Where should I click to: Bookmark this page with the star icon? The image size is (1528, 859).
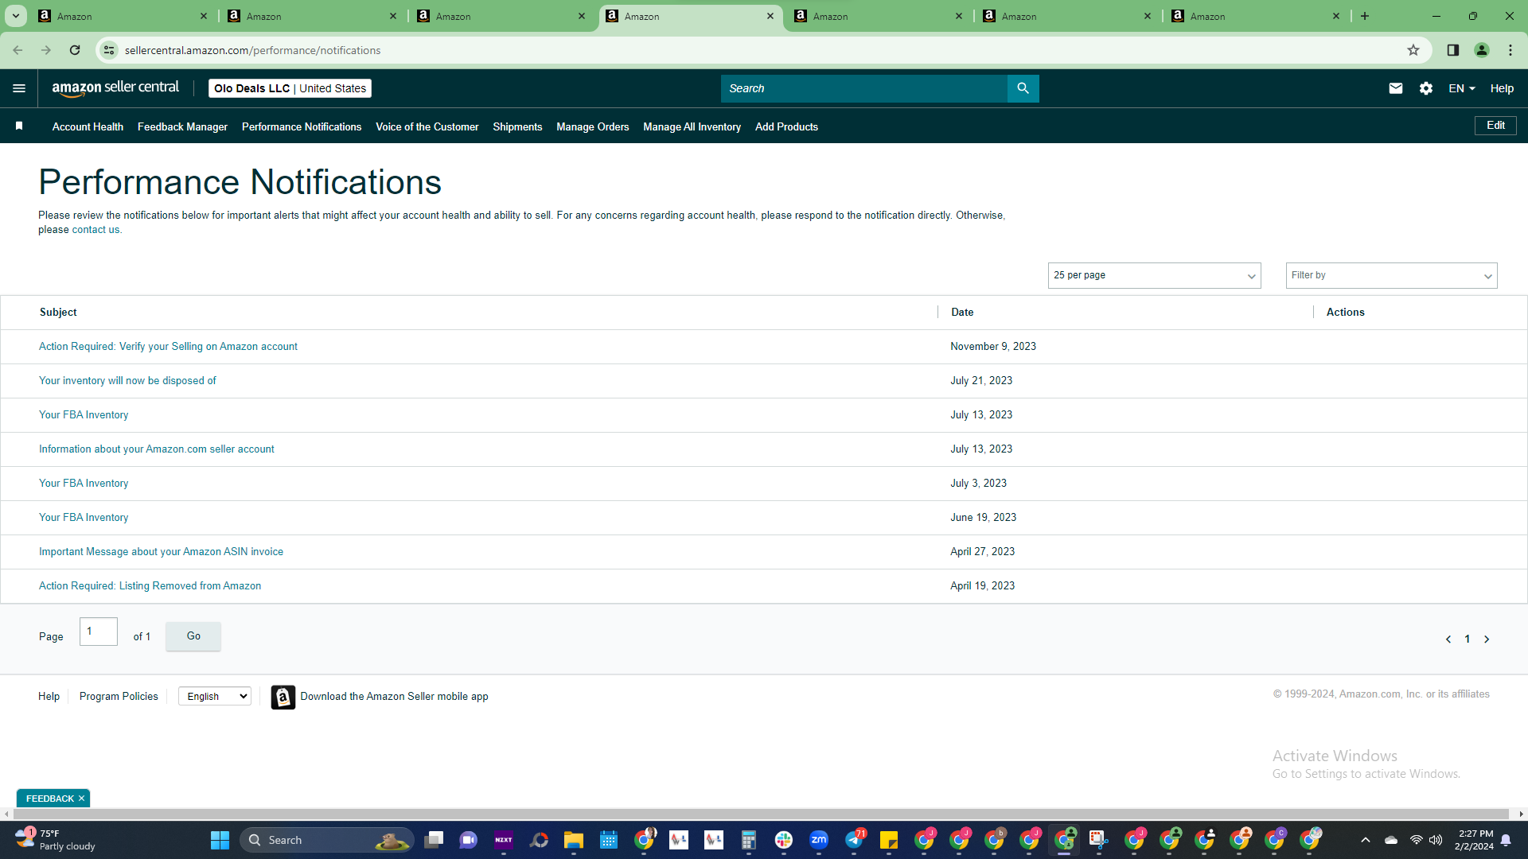1413,50
